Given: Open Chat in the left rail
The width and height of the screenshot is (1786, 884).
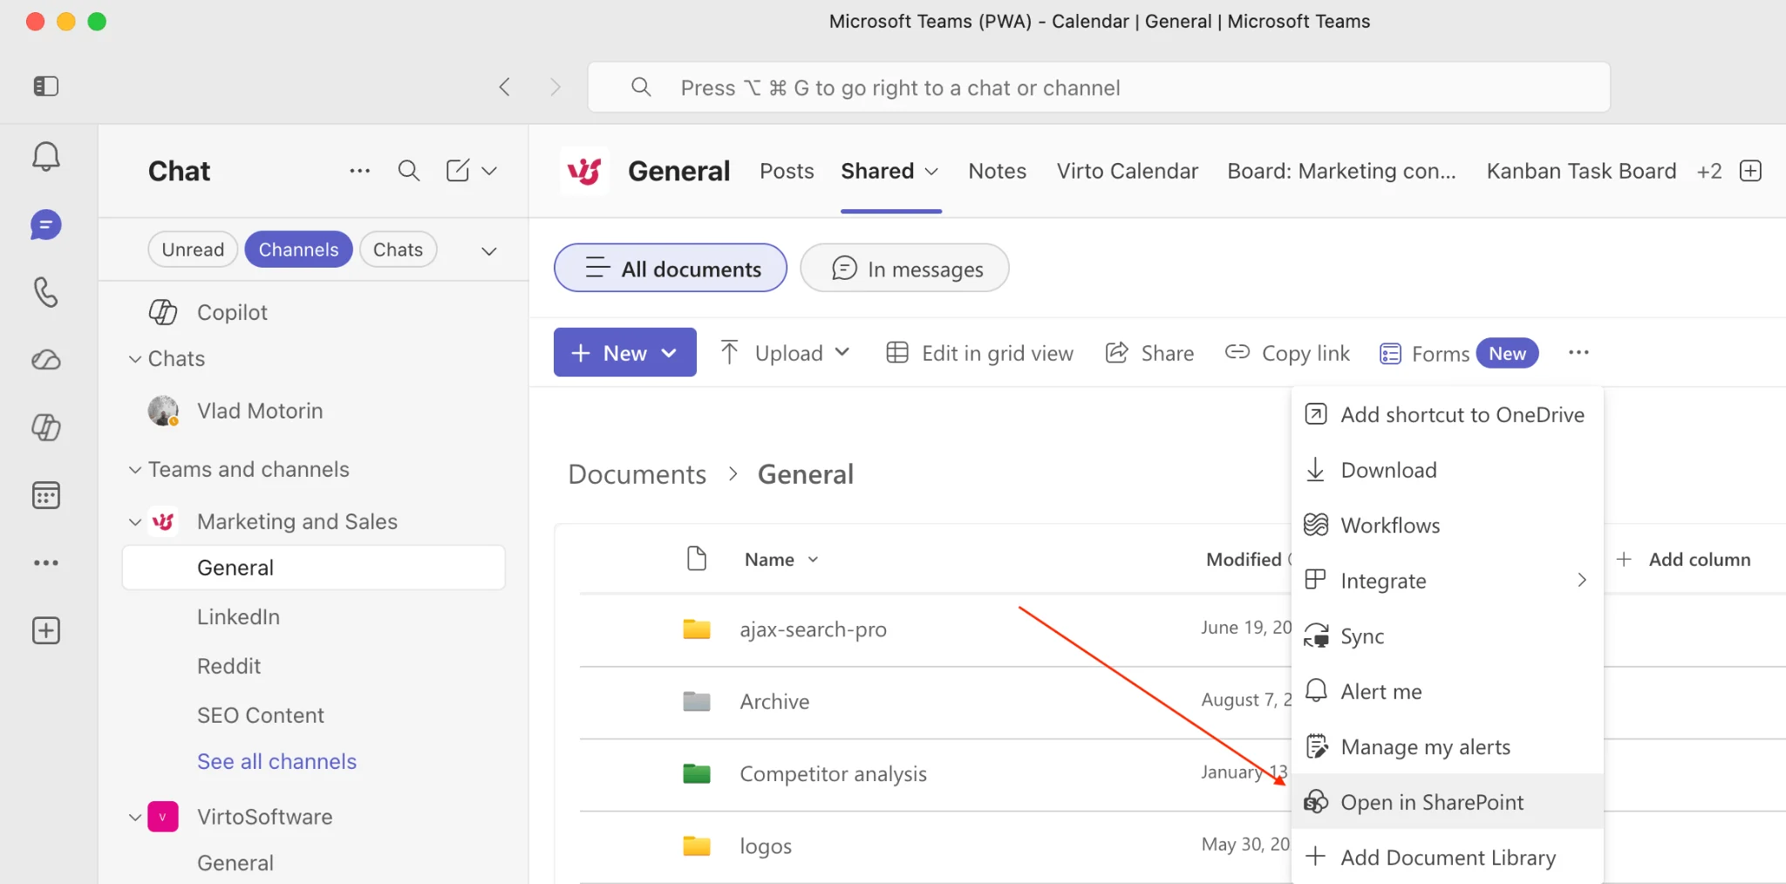Looking at the screenshot, I should (x=45, y=225).
